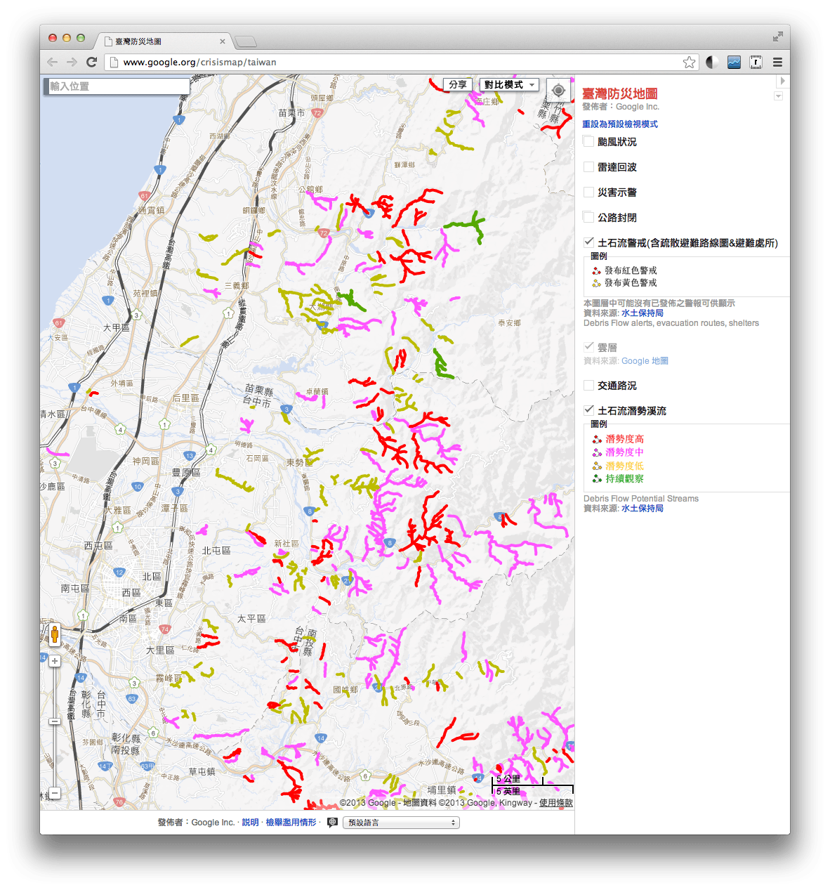Screen dimensions: 830x890
Task: Click the 持續觀察 green legend icon
Action: 598,478
